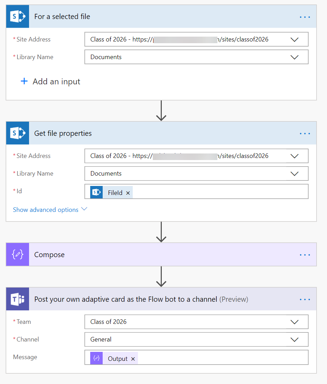Click the Output dynamic content token
Image resolution: width=327 pixels, height=384 pixels.
(118, 358)
